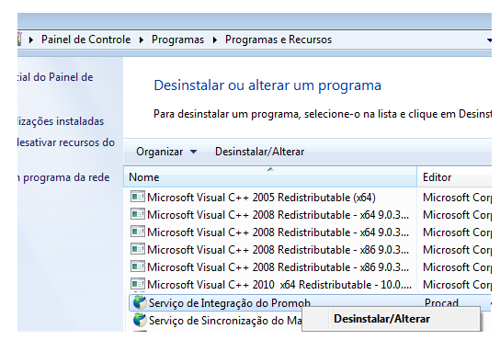
Task: Click the first Visual C++ 2008 x64 entry icon
Action: [138, 214]
